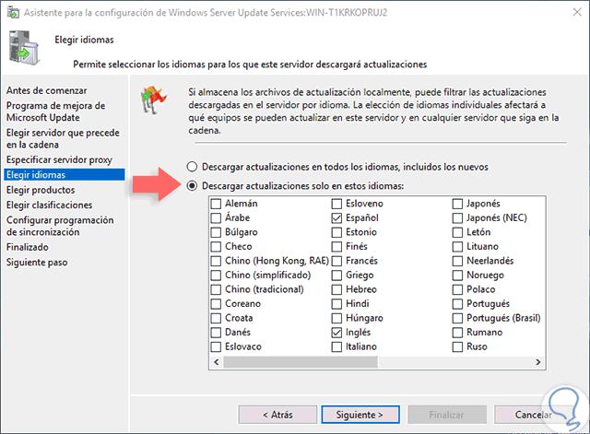Uncheck the Español checkbox
The width and height of the screenshot is (590, 434).
[x=336, y=218]
